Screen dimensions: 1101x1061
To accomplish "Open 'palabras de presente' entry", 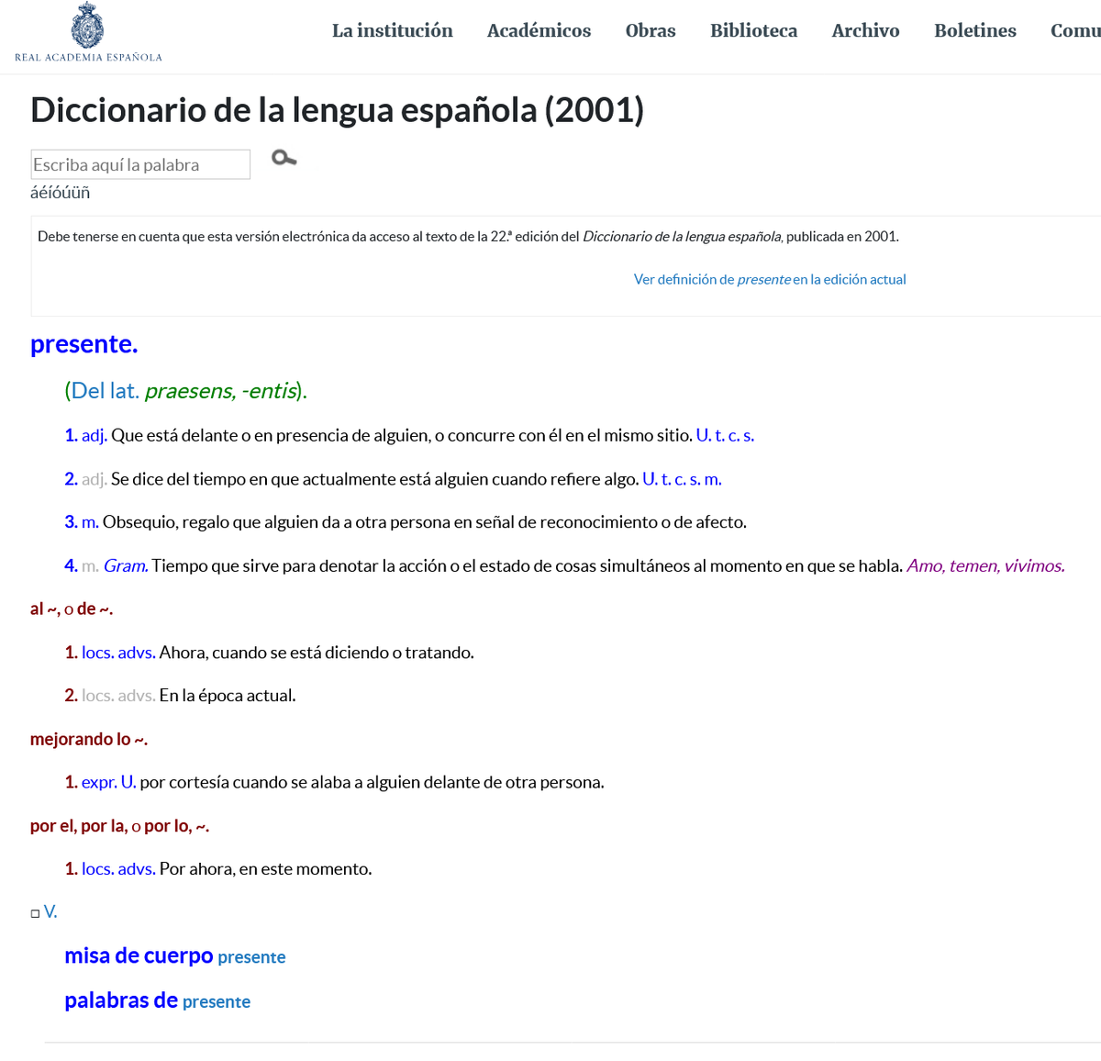I will coord(157,1000).
